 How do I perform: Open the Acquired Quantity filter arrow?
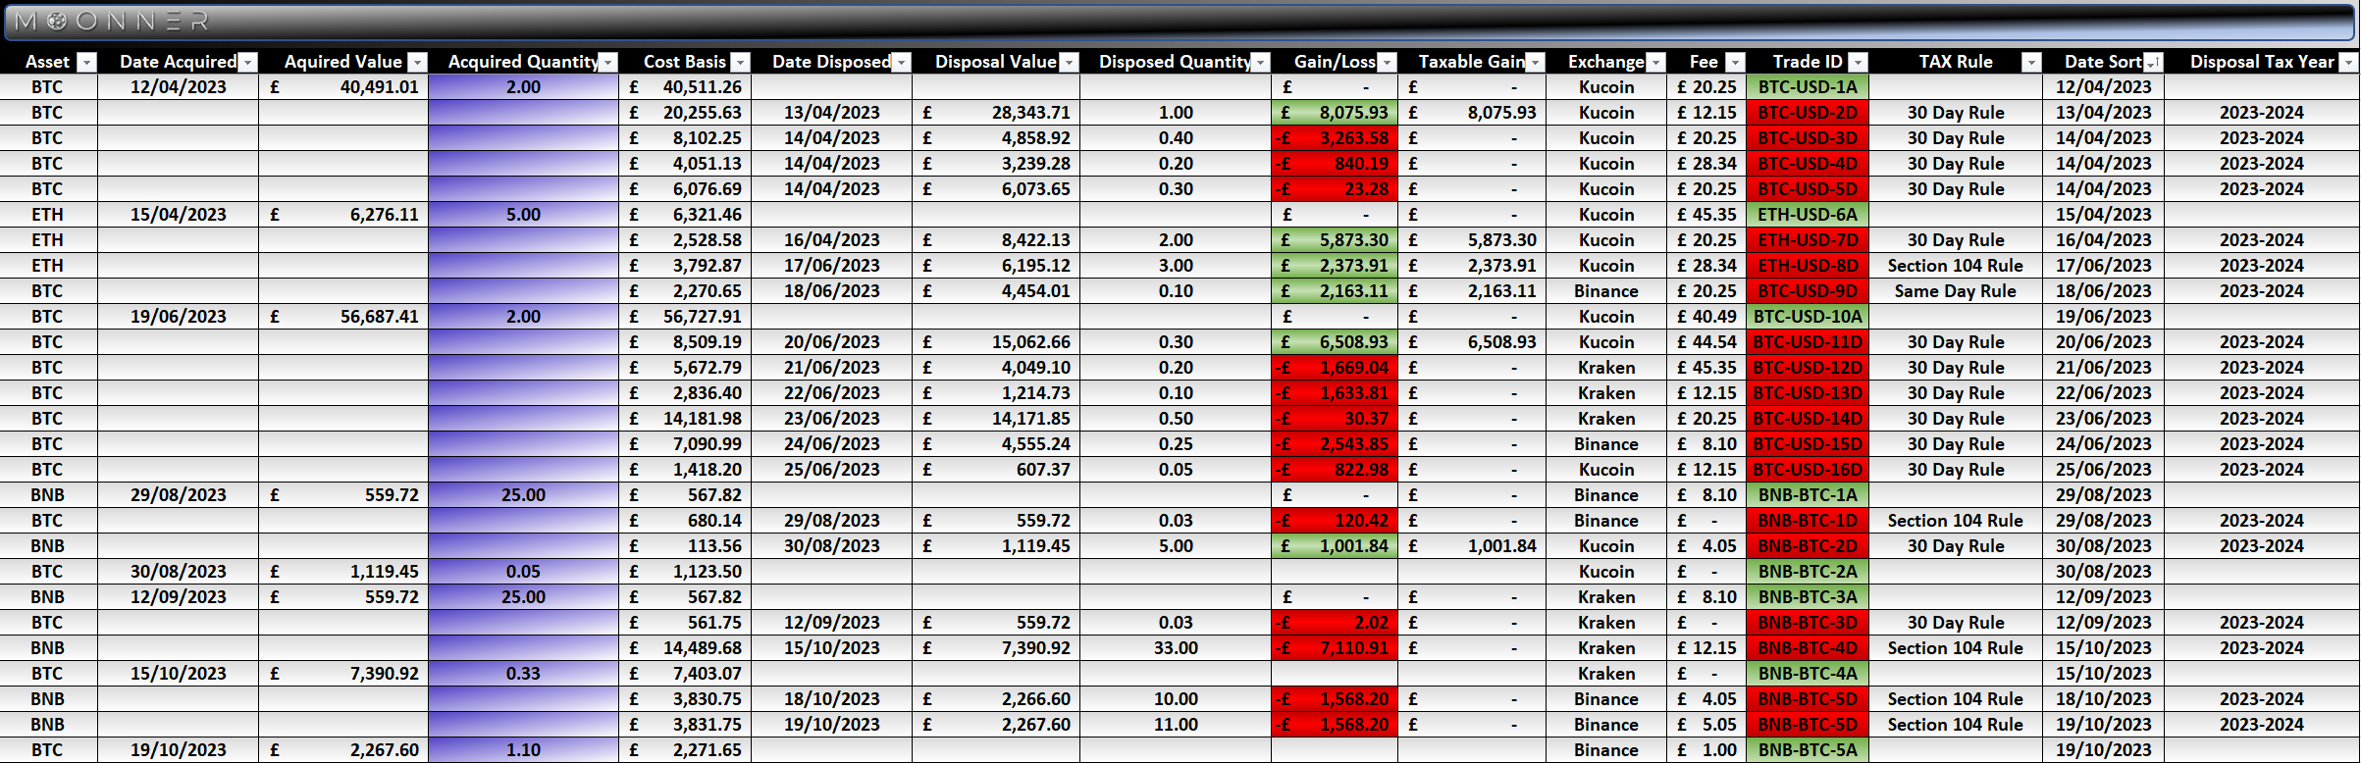pos(608,63)
